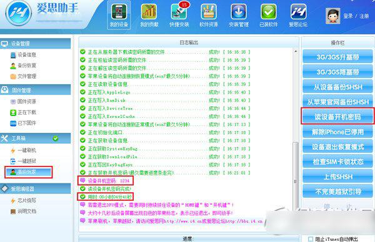Screen dimensions: 375x242
Task: Select 说明文档 in sidebar
Action: pyautogui.click(x=24, y=211)
